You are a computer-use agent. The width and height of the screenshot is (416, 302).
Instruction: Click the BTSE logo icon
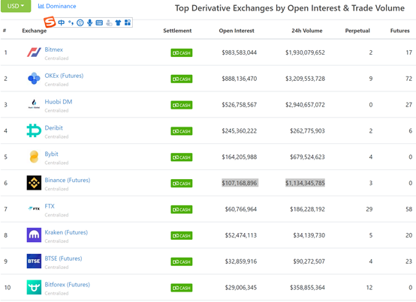pos(34,261)
